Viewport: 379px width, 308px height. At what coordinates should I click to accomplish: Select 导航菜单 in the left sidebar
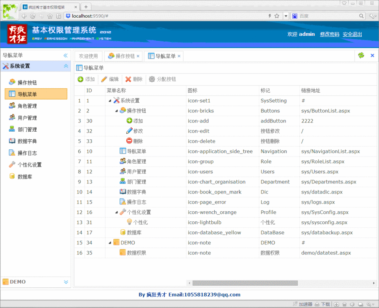(36, 94)
